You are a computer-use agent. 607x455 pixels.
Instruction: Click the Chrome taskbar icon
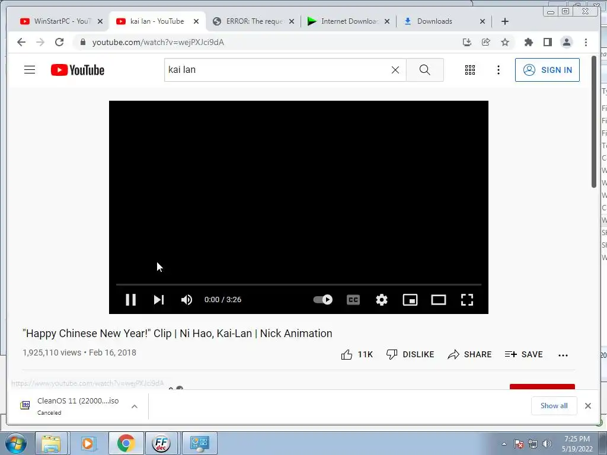click(126, 443)
